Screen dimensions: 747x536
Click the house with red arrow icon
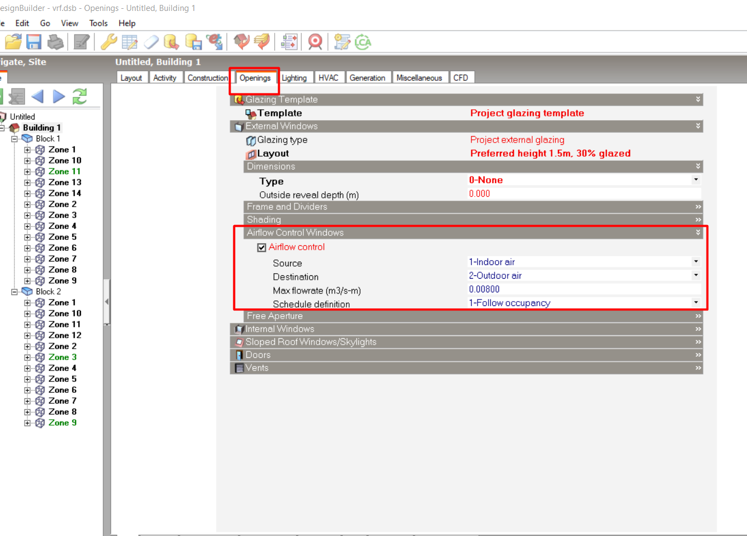pyautogui.click(x=241, y=42)
